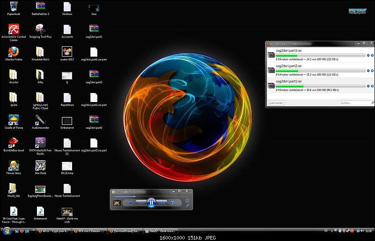Image resolution: width=375 pixels, height=241 pixels.
Task: Select the sug2dxri.part3.rar download row name
Action: pos(288,51)
